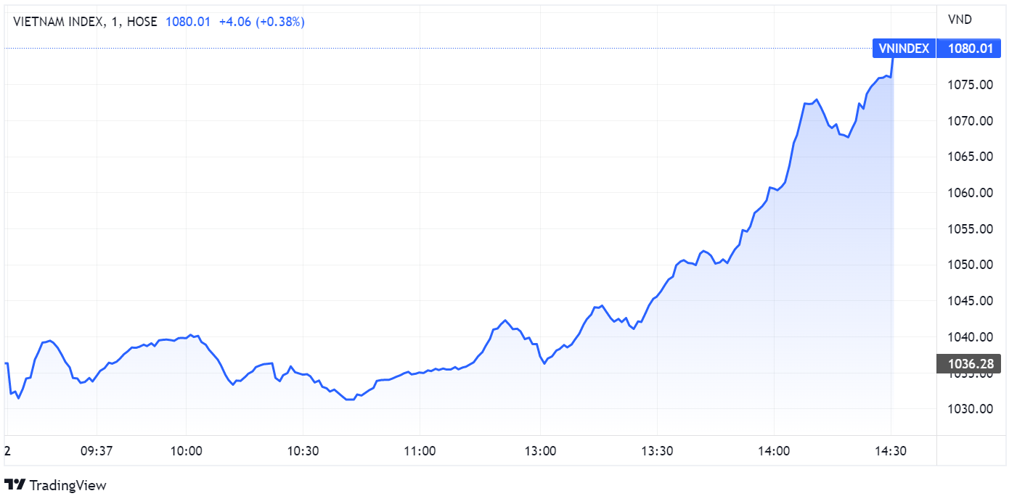This screenshot has height=504, width=1017.
Task: Click the 10:00 time axis marker
Action: click(x=187, y=450)
